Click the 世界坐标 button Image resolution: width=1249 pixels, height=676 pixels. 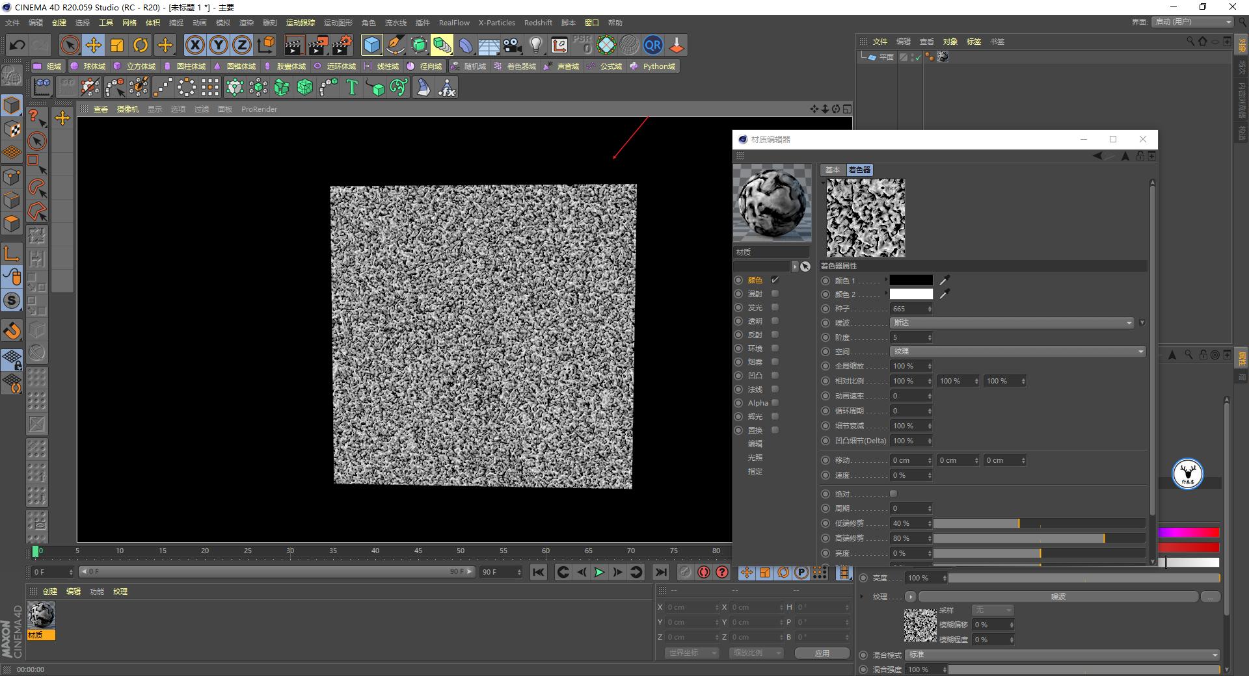click(x=690, y=653)
